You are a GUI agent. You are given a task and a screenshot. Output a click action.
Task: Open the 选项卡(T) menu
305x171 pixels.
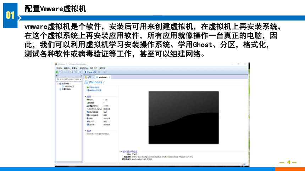[94, 68]
